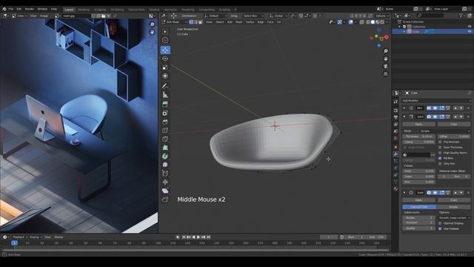Click the timeline current frame marker

click(x=14, y=243)
